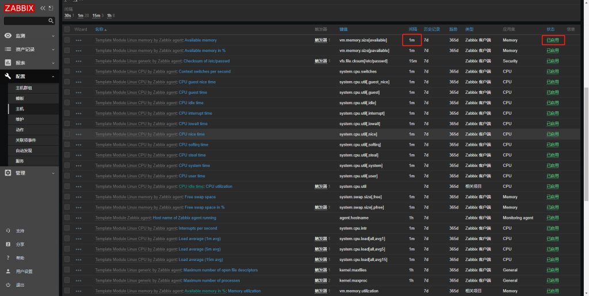This screenshot has height=296, width=589.
Task: Open 分享 via the Z icon
Action: coord(8,245)
